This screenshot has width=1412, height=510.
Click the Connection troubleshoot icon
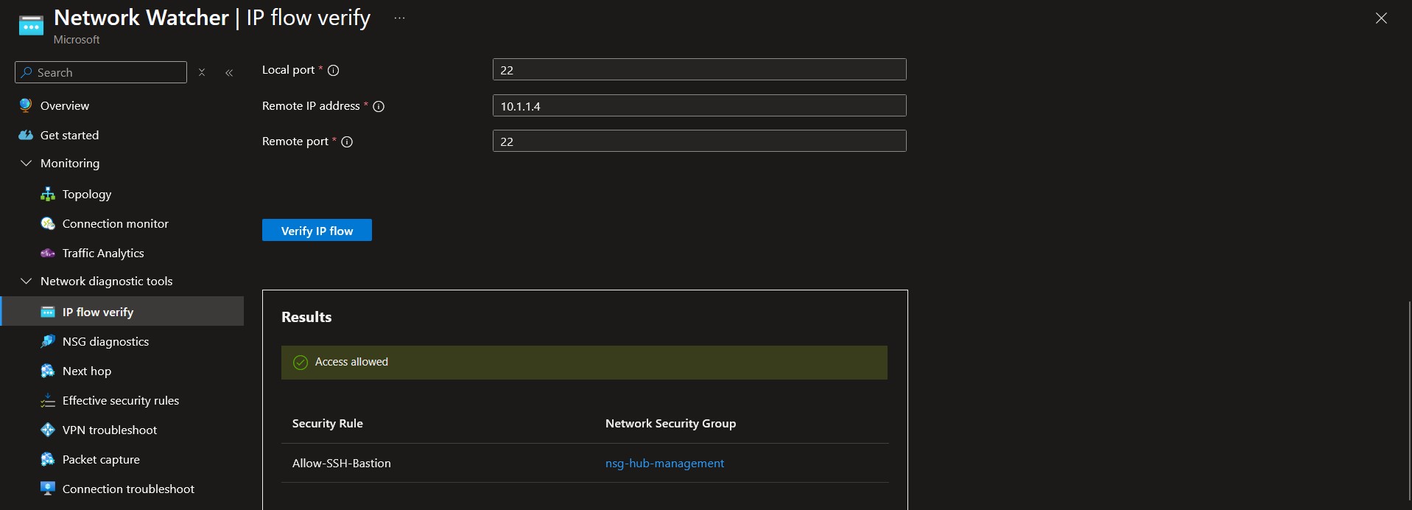[x=48, y=489]
